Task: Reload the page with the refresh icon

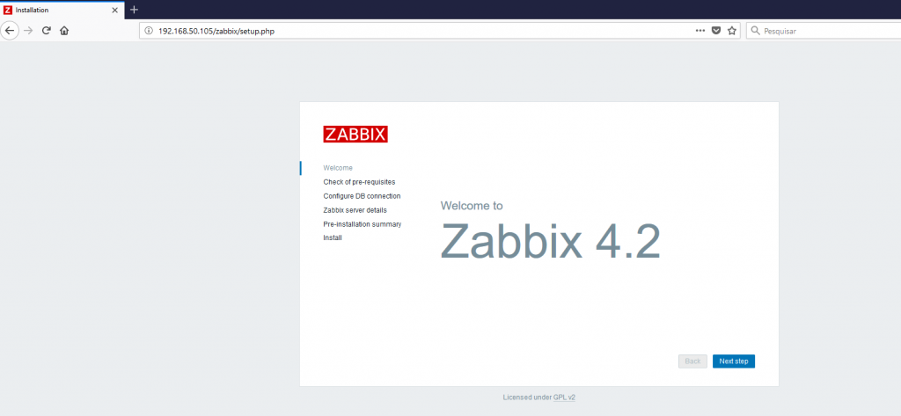Action: coord(46,31)
